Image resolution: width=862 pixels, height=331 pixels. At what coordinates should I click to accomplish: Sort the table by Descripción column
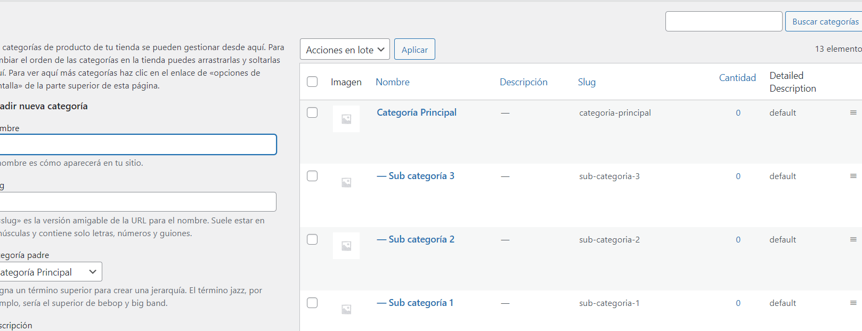click(524, 82)
